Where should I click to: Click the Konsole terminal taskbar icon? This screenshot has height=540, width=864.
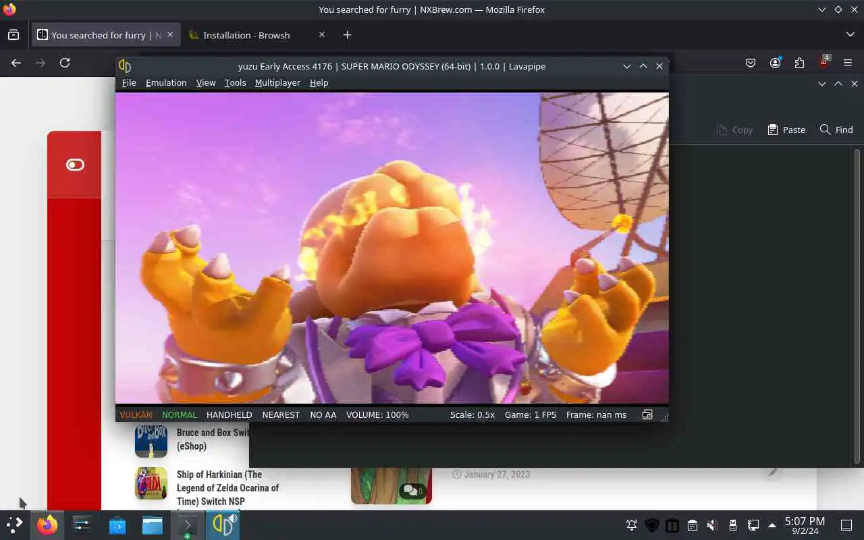pyautogui.click(x=188, y=525)
